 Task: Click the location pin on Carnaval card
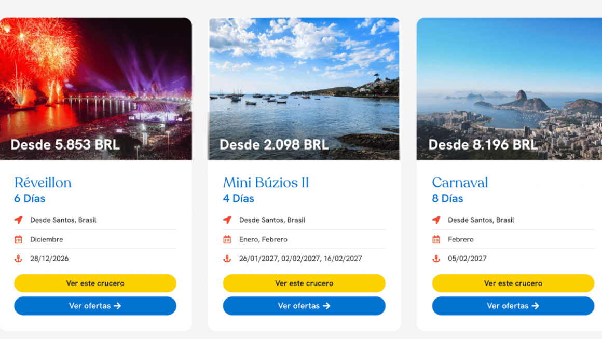click(437, 220)
